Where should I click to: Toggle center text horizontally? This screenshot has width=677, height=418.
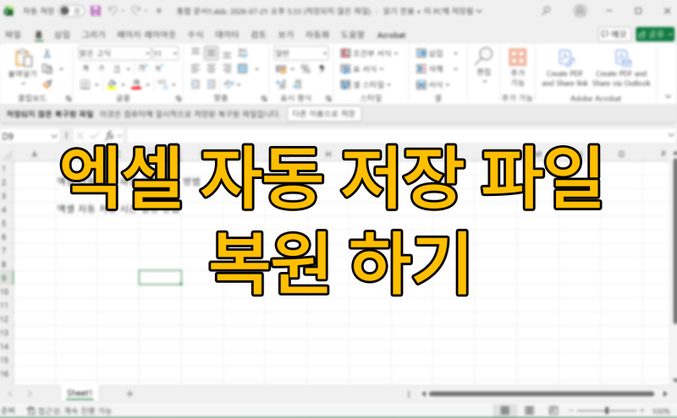(211, 68)
